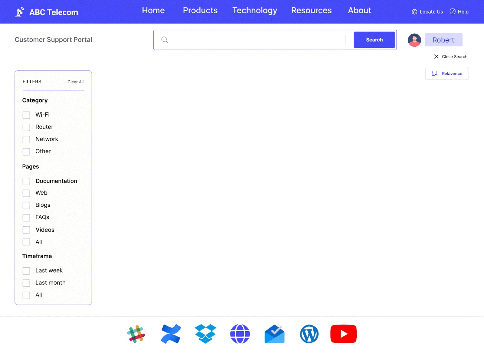Check the Router category filter
Viewport: 484px width, 354px height.
point(26,127)
